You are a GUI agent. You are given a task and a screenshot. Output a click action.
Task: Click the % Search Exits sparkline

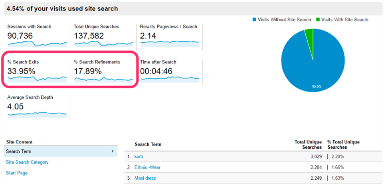pos(37,78)
